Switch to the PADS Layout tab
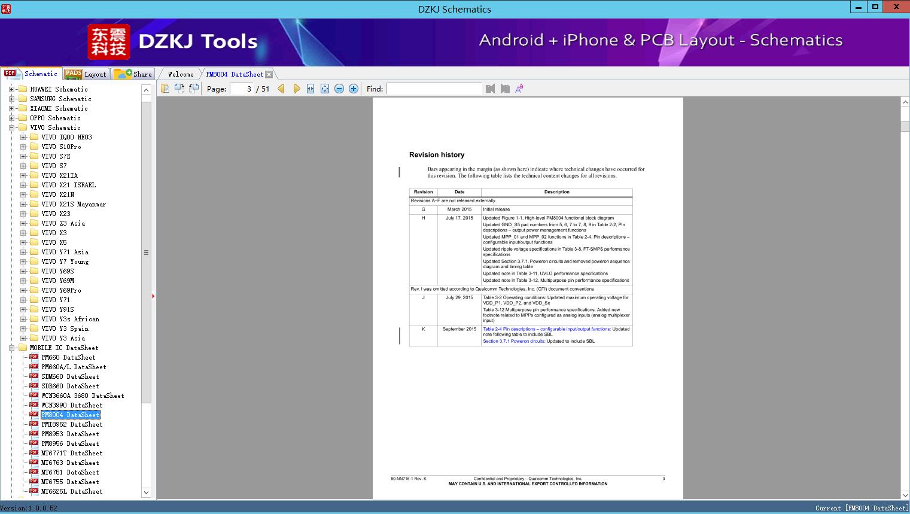This screenshot has width=910, height=514. coord(85,74)
